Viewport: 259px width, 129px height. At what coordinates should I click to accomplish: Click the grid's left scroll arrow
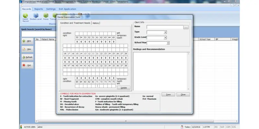coord(36,121)
